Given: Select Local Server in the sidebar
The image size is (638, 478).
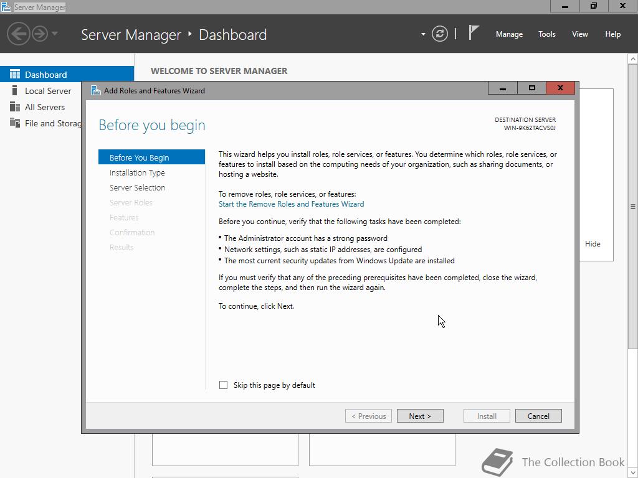Looking at the screenshot, I should (48, 91).
